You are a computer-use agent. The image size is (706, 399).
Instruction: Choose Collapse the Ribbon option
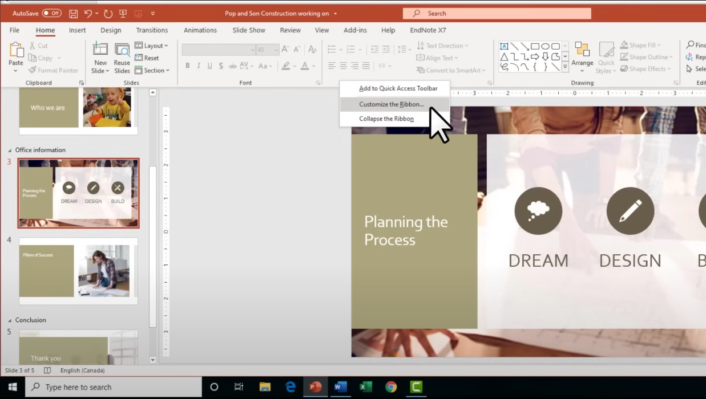coord(386,119)
